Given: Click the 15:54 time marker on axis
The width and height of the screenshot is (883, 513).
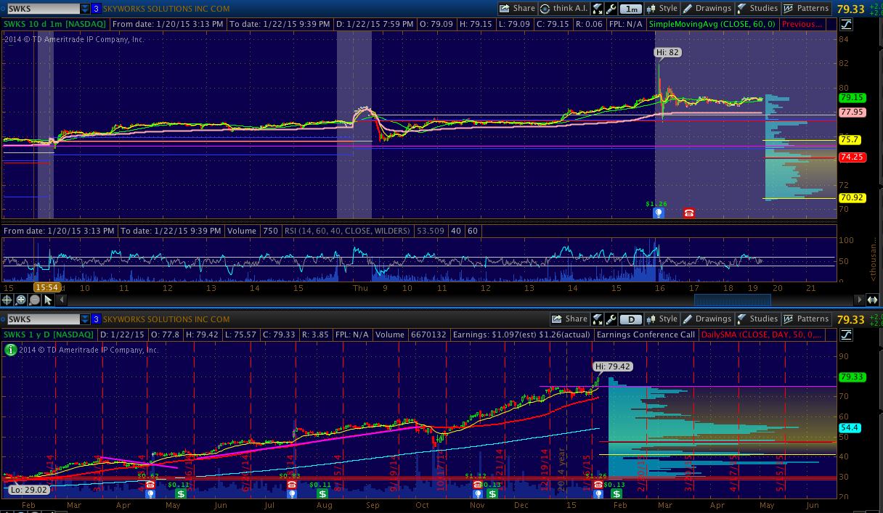Looking at the screenshot, I should coord(46,287).
